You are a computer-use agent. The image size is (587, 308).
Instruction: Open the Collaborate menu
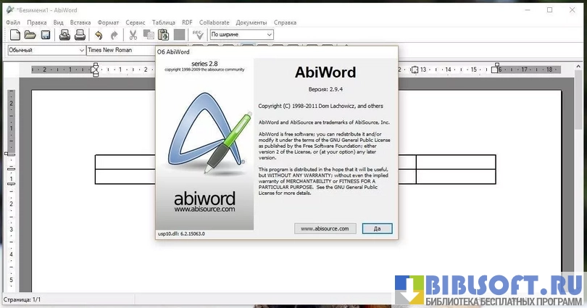(214, 22)
